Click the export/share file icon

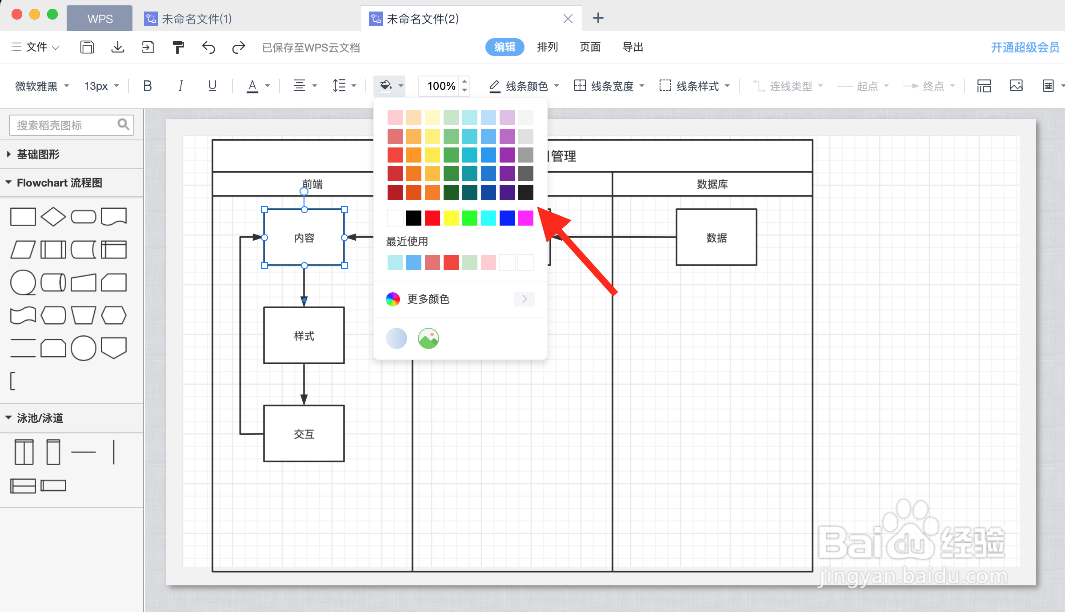coord(148,47)
